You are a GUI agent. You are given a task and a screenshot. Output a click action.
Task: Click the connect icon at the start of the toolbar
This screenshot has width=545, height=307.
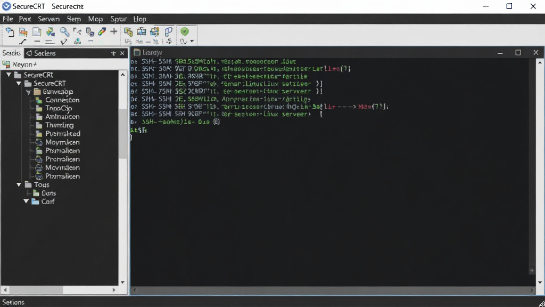(x=10, y=32)
